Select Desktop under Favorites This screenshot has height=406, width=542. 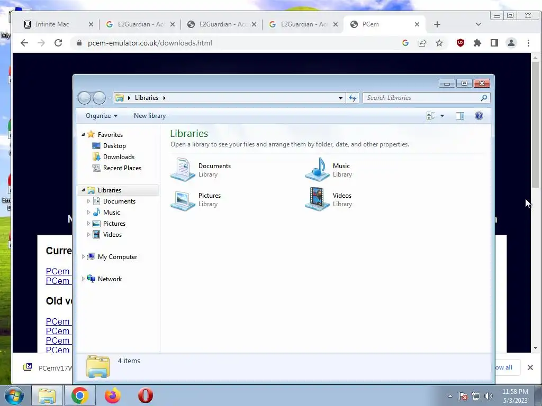109,146
